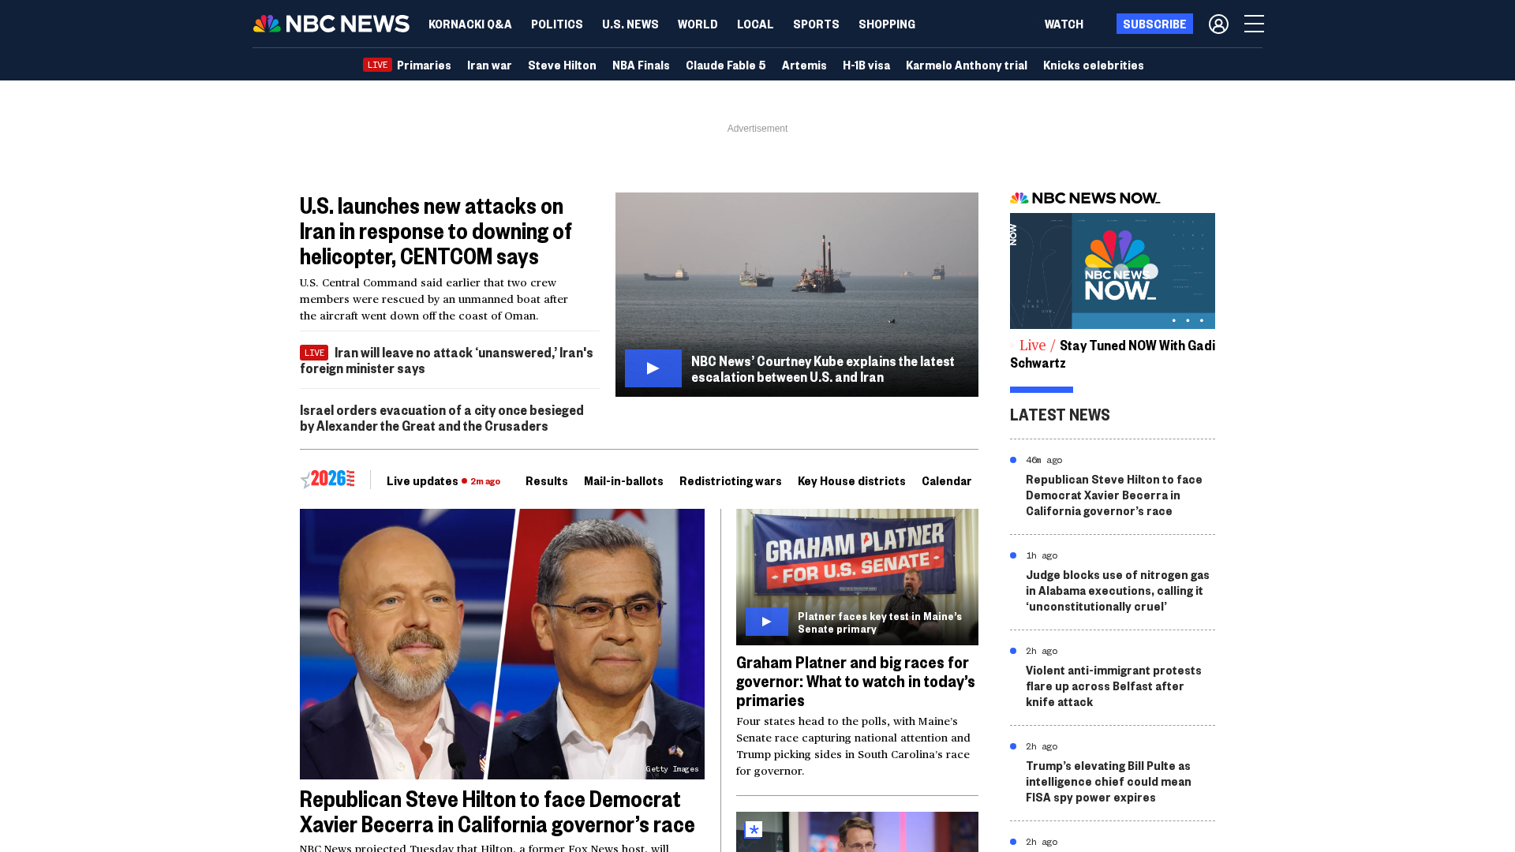Open the election Results tab
This screenshot has height=852, width=1515.
tap(547, 480)
